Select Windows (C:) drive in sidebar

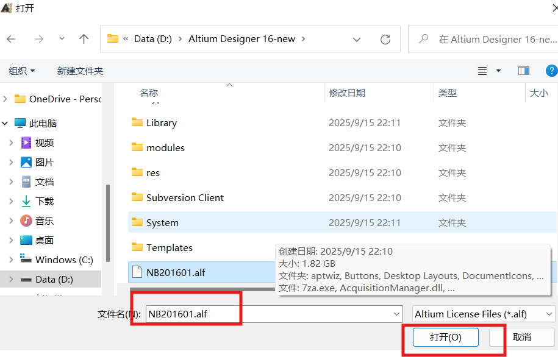click(57, 260)
